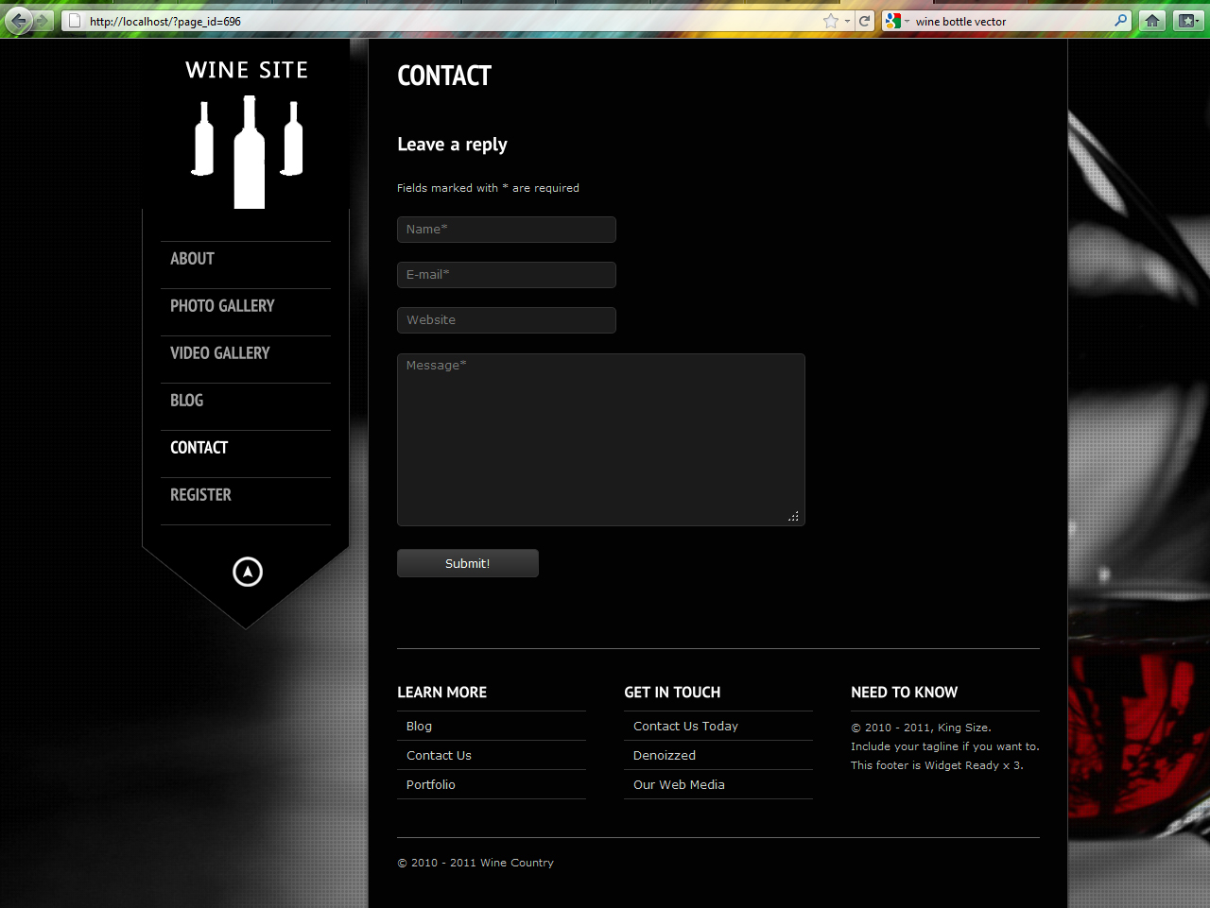
Task: Select REGISTER in the sidebar navigation
Action: click(x=200, y=494)
